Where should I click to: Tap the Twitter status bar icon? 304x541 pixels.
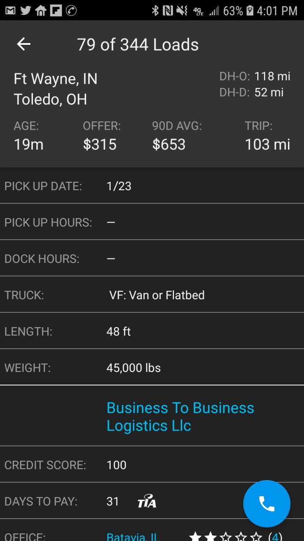25,11
